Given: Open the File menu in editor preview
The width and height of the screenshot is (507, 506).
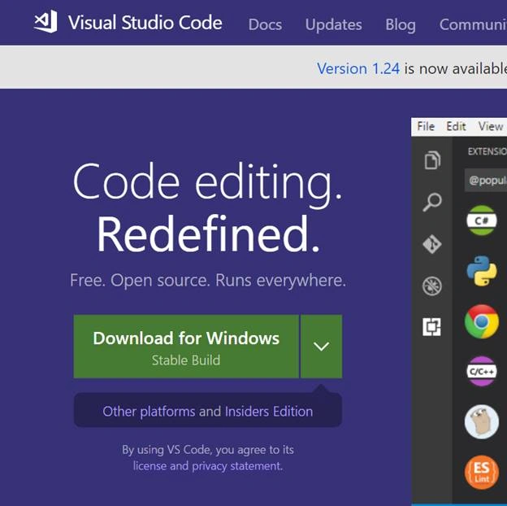Looking at the screenshot, I should tap(426, 126).
